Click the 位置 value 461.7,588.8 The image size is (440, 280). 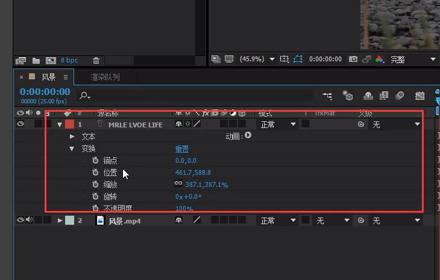click(x=193, y=172)
